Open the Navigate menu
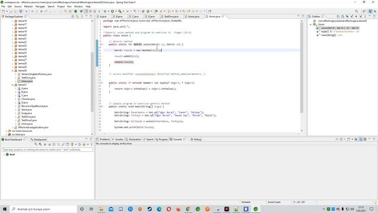Viewport: 378px width, 213px height. 40,7
